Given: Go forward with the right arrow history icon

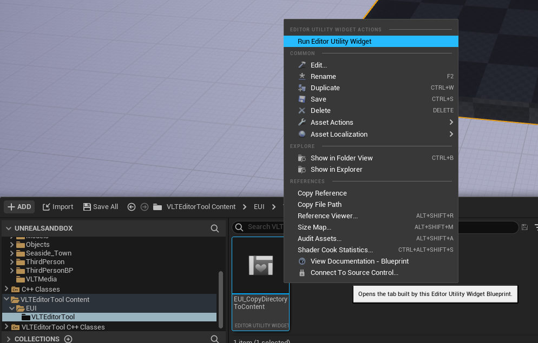Looking at the screenshot, I should tap(145, 207).
